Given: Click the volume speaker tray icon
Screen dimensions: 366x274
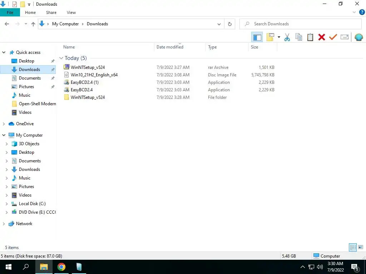Looking at the screenshot, I should (x=320, y=267).
